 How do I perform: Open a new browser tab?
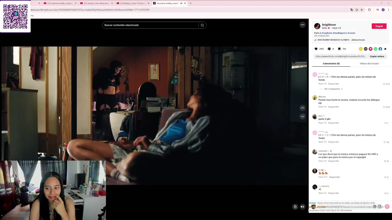pos(190,3)
